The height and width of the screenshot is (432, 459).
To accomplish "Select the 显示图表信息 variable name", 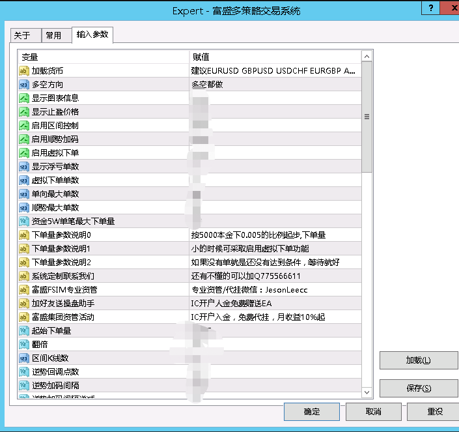I will click(55, 98).
